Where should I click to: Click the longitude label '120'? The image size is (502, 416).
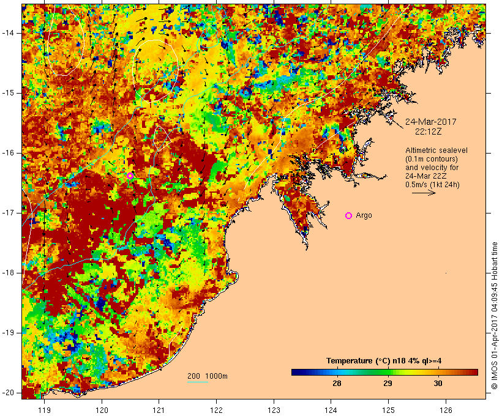click(102, 410)
